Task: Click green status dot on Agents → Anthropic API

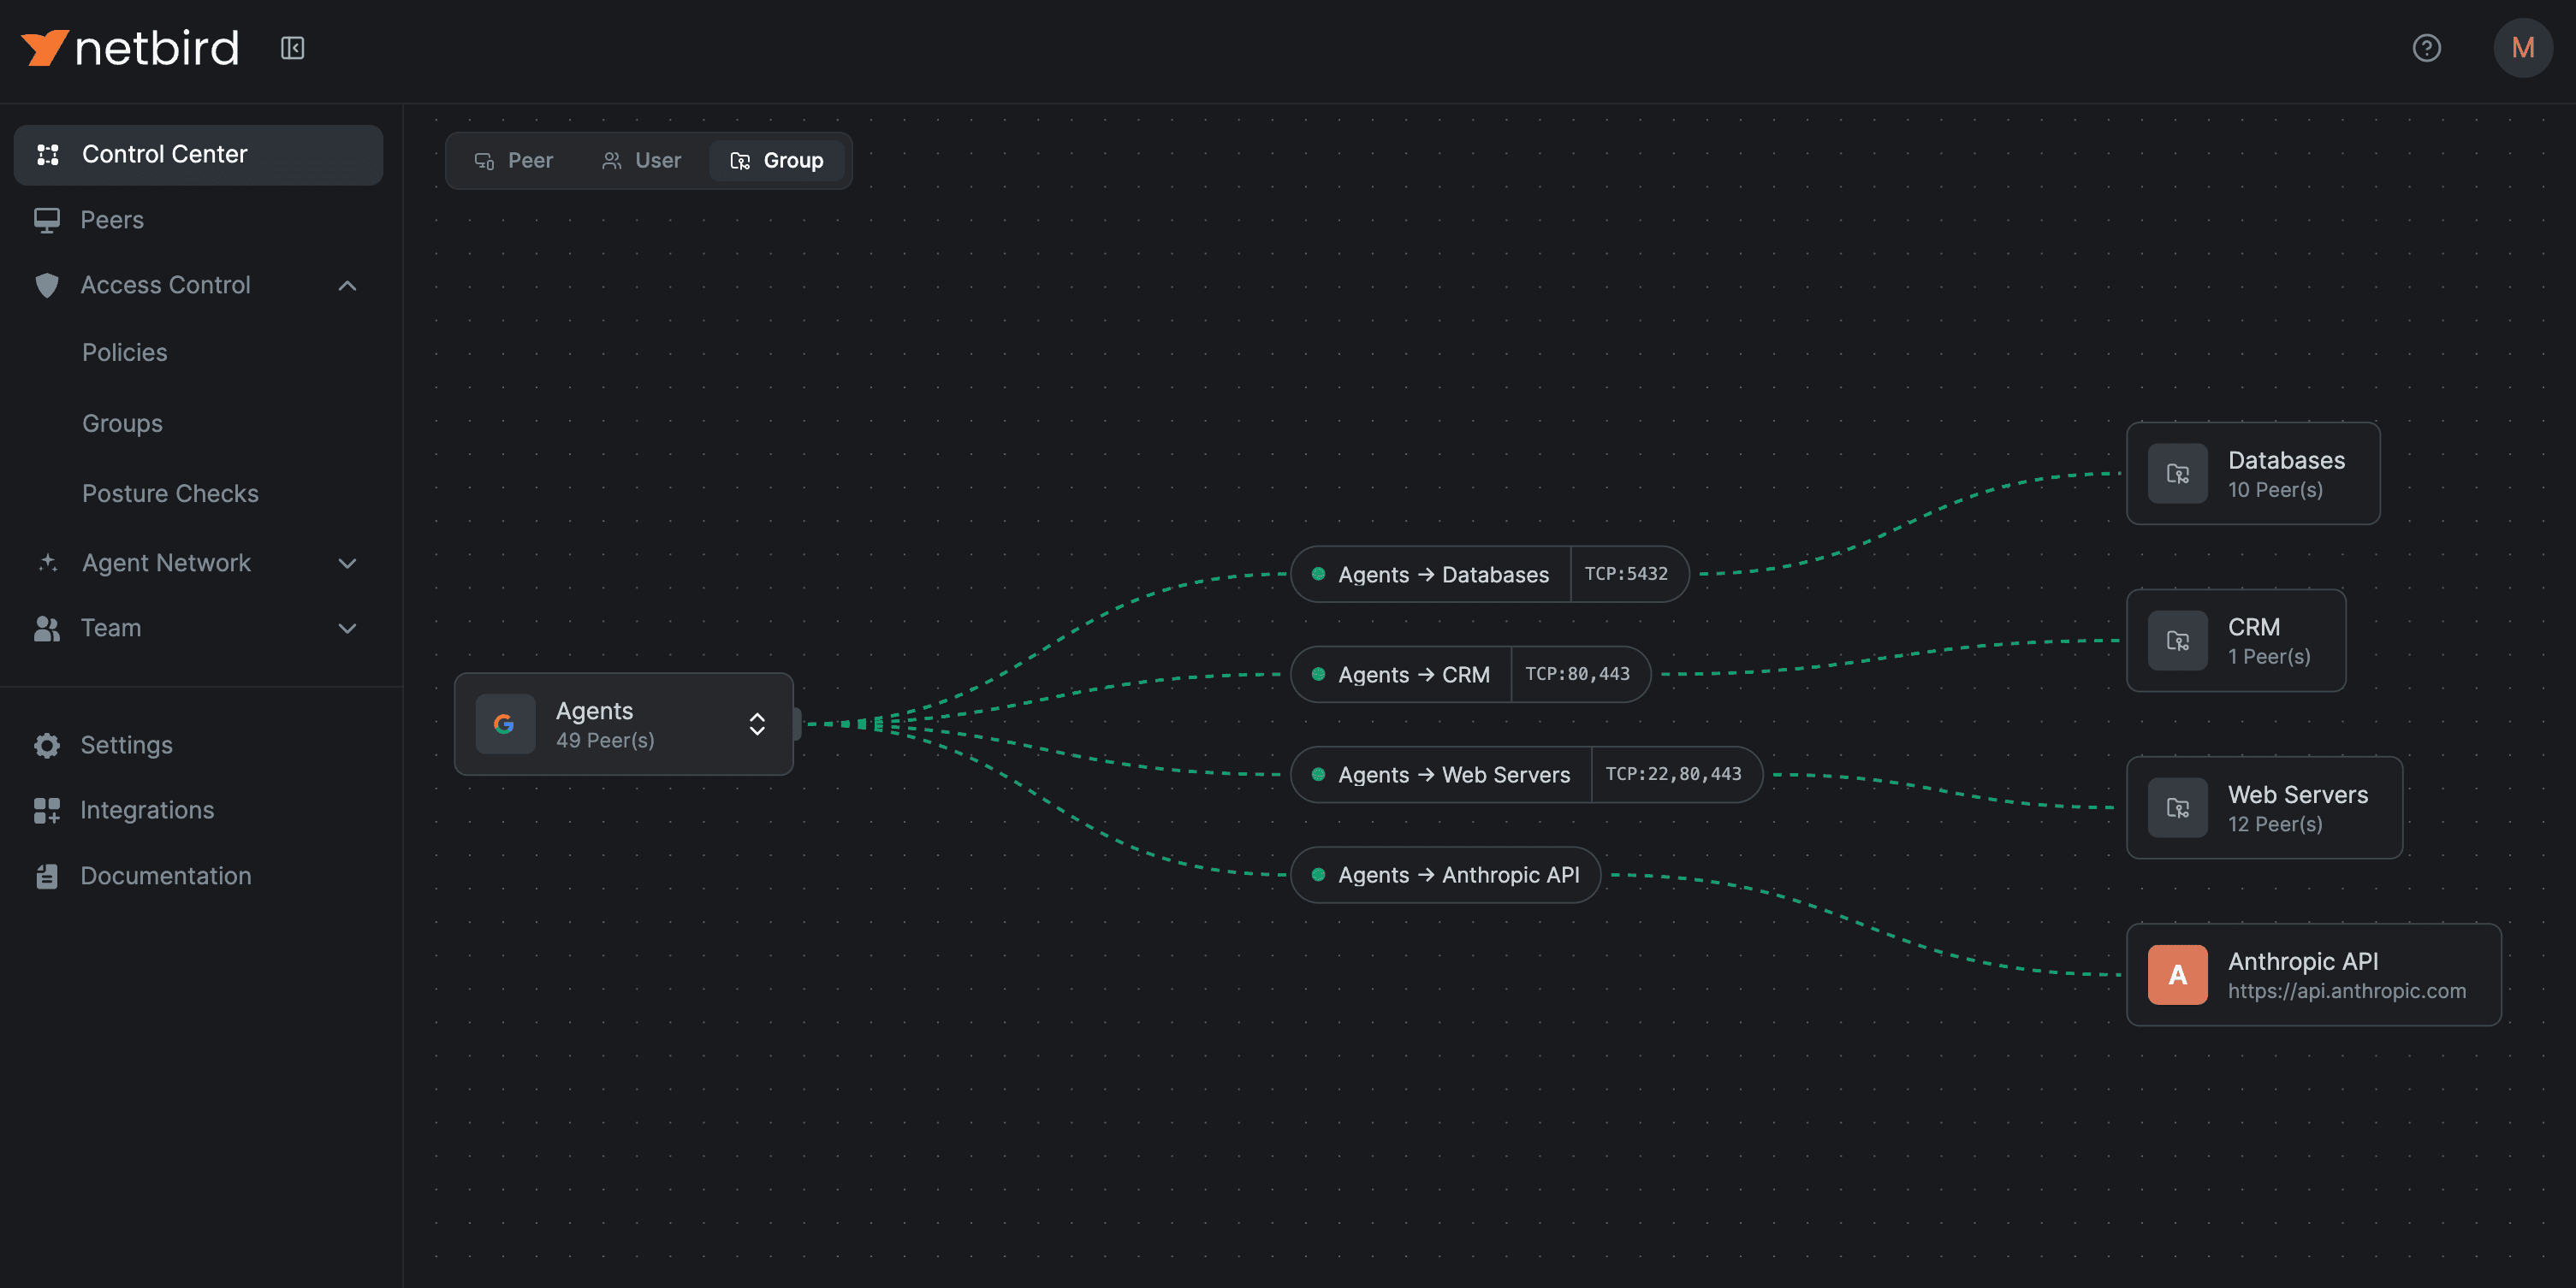Action: [x=1318, y=874]
